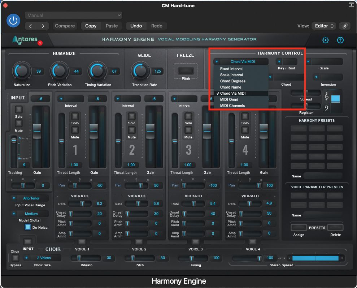Open help using the question mark icon
The height and width of the screenshot is (288, 357).
pos(340,40)
